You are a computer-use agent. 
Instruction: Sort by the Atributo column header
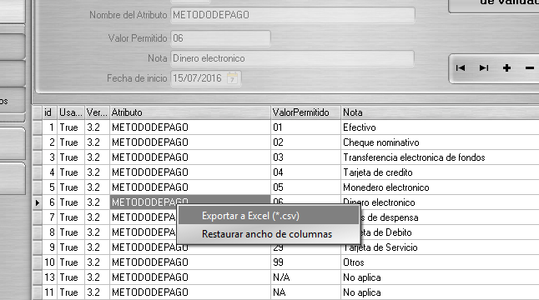(190, 112)
